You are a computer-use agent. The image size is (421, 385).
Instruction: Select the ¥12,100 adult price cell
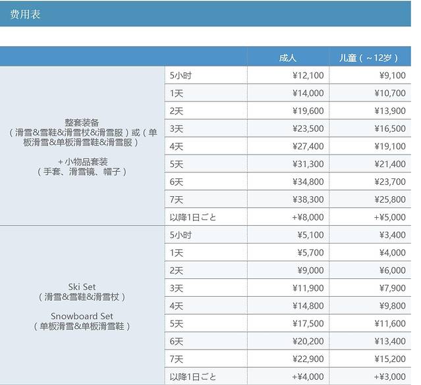[x=307, y=76]
